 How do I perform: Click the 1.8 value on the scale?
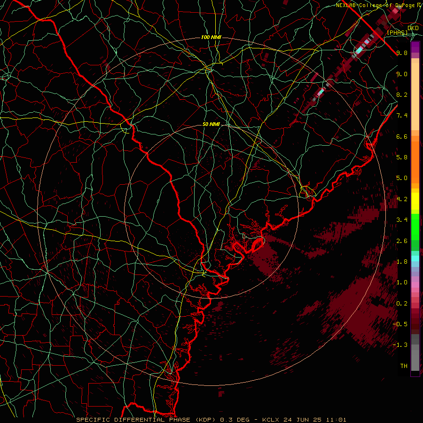tap(402, 262)
